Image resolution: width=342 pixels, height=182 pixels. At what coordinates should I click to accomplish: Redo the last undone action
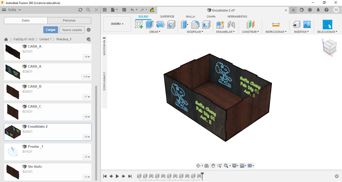click(x=142, y=10)
